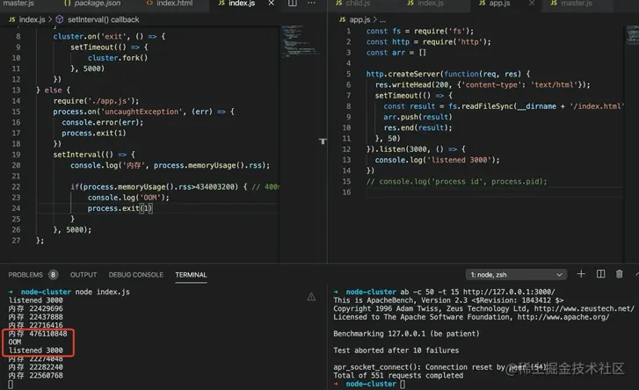Click "console.log('listened 3000');" in app.js
Image resolution: width=639 pixels, height=390 pixels.
click(437, 160)
